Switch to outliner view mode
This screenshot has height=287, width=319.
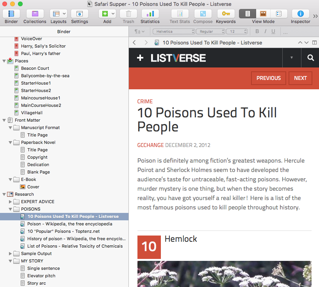279,14
